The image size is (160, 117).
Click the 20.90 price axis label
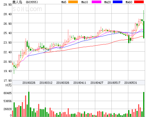[7, 62]
